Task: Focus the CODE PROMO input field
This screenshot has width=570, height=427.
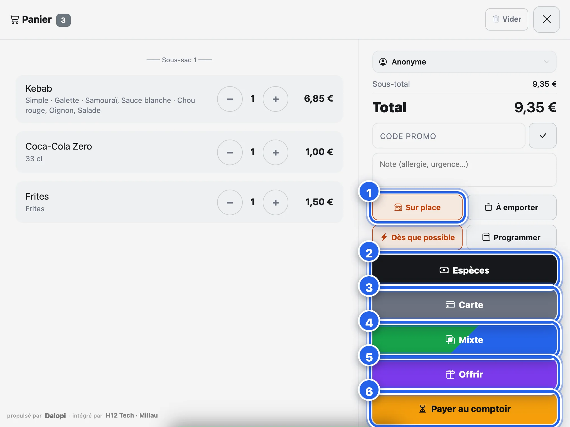Action: tap(449, 136)
